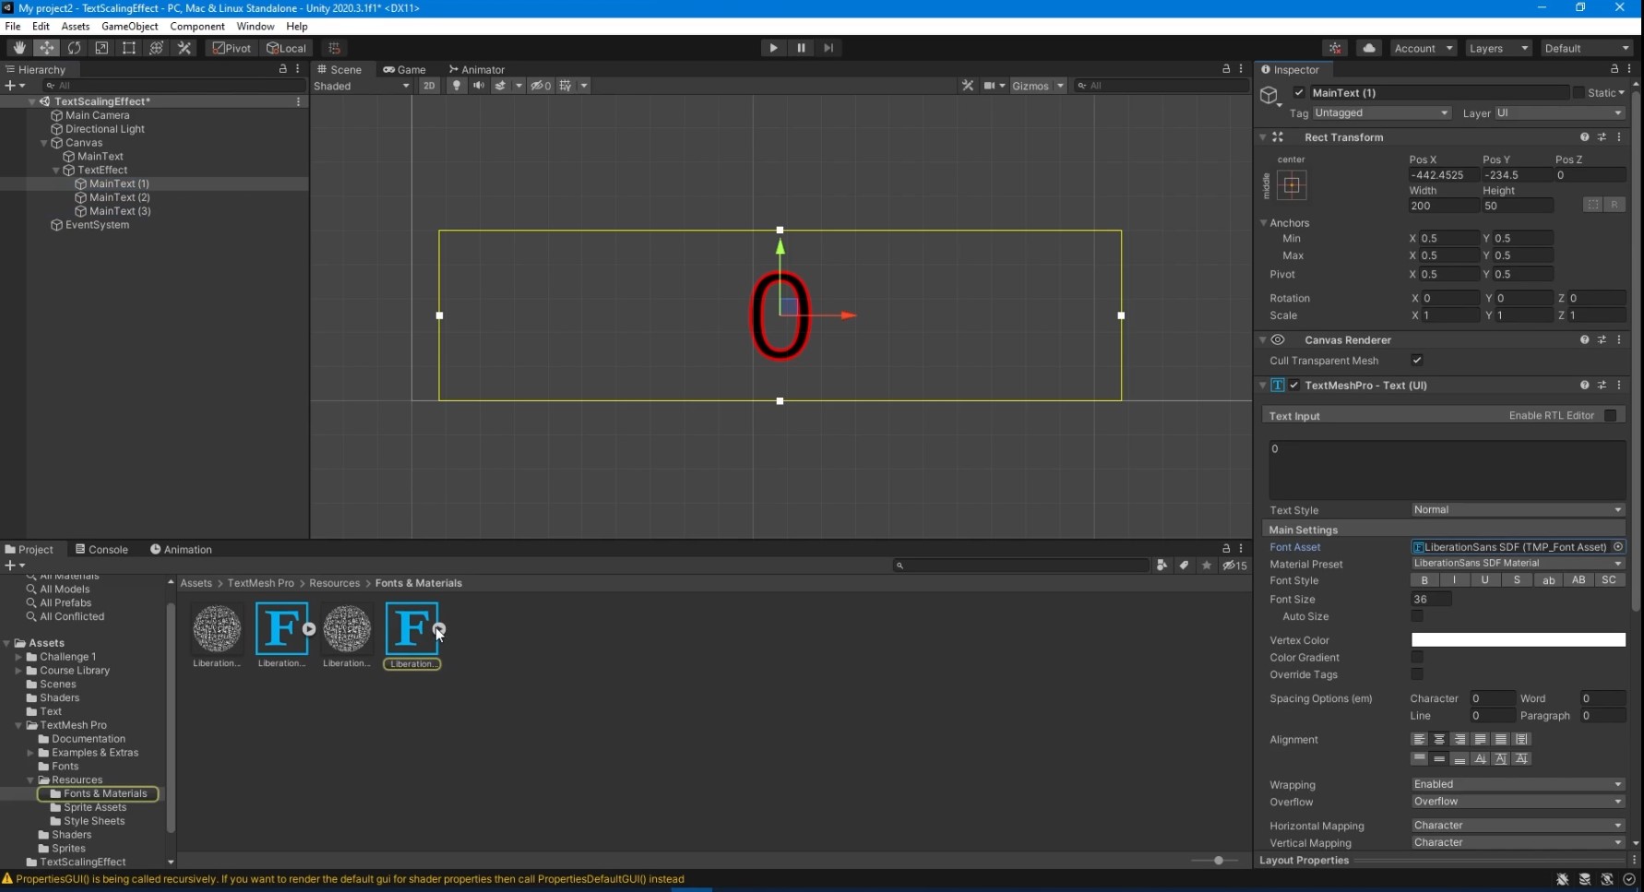This screenshot has height=892, width=1644.
Task: Pause the game
Action: [x=801, y=48]
